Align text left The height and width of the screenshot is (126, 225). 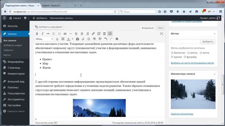tap(76, 34)
